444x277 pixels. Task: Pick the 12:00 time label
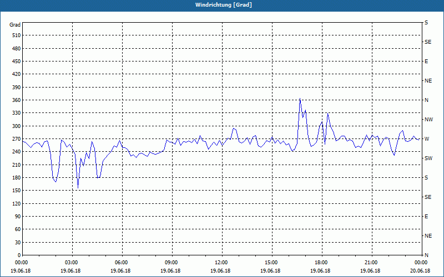click(222, 263)
